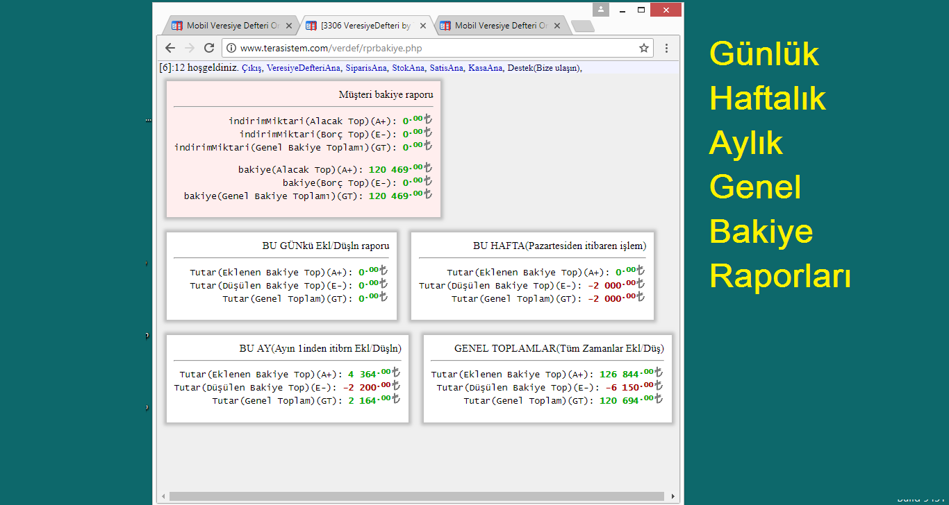Click the 'GENEL TOPLAMLAR' card heading
Image resolution: width=949 pixels, height=505 pixels.
[x=559, y=348]
